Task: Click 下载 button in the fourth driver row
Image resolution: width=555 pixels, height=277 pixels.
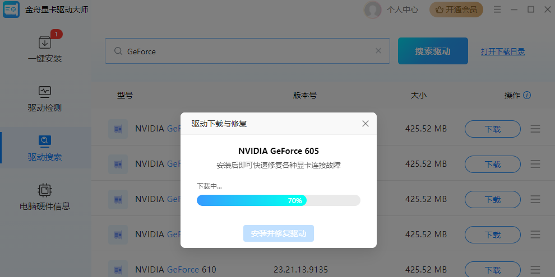Action: (493, 234)
